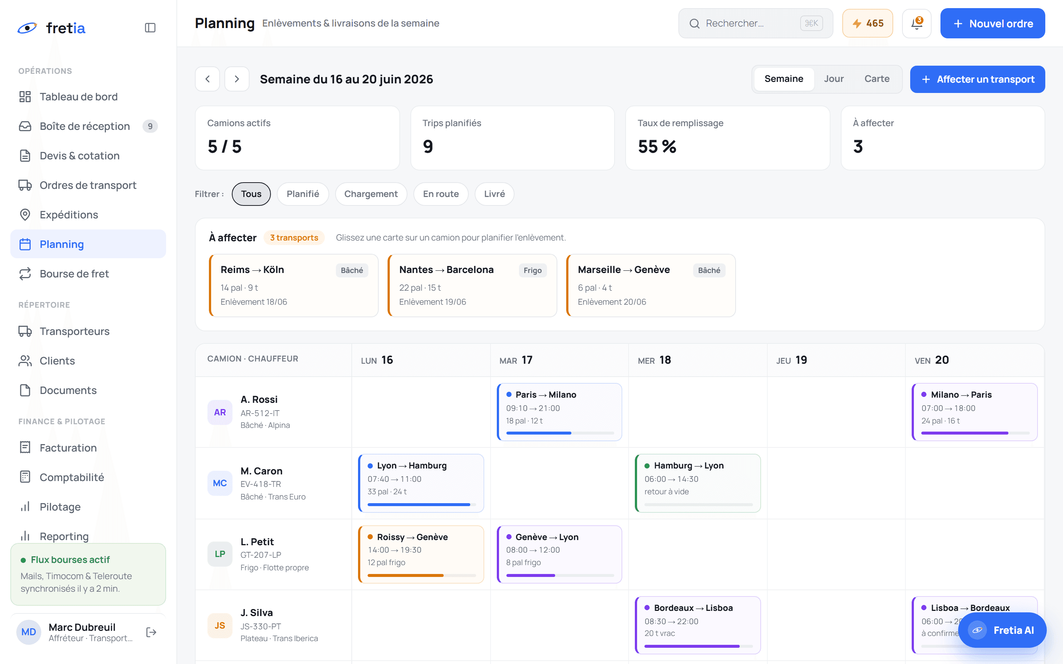This screenshot has width=1063, height=664.
Task: Click the Devis & cotation document icon
Action: pos(25,155)
